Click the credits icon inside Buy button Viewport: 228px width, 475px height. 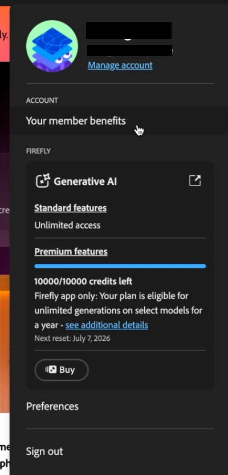pyautogui.click(x=51, y=370)
